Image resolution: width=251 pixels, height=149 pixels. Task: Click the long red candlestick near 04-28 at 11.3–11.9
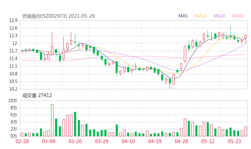pos(185,54)
